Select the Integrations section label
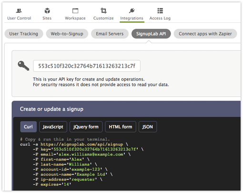The height and width of the screenshot is (193, 243). click(132, 18)
